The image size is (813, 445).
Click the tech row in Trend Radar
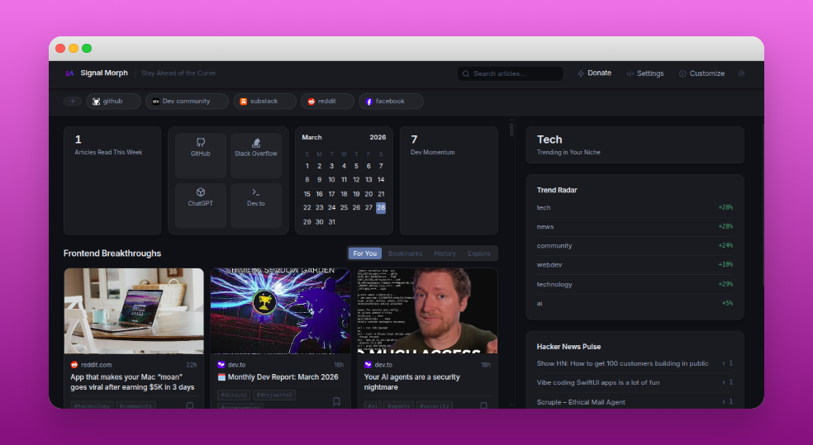[x=635, y=207]
